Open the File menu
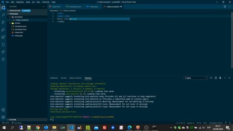Image resolution: width=233 pixels, height=131 pixels. click(x=7, y=2)
